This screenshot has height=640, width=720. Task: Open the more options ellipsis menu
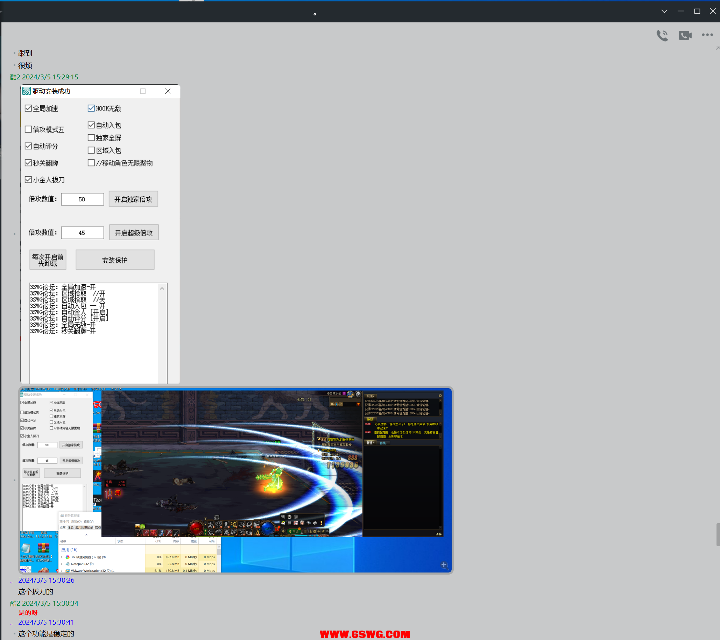tap(707, 35)
